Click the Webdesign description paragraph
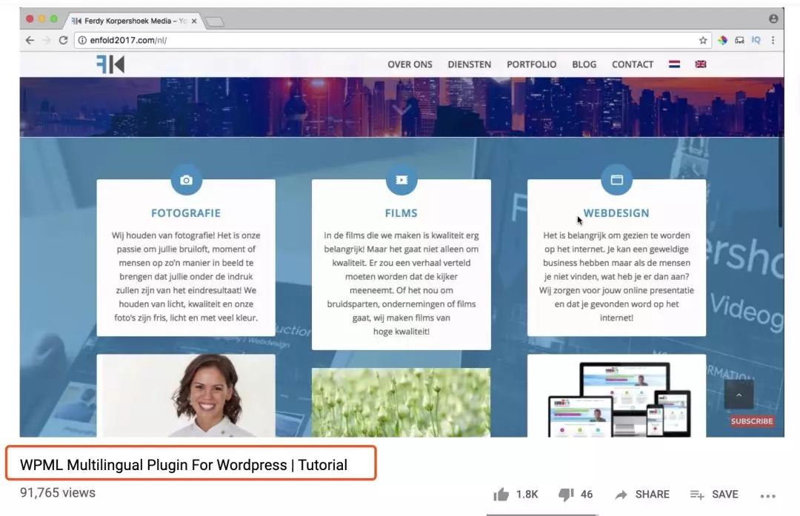The height and width of the screenshot is (516, 800). coord(616,277)
